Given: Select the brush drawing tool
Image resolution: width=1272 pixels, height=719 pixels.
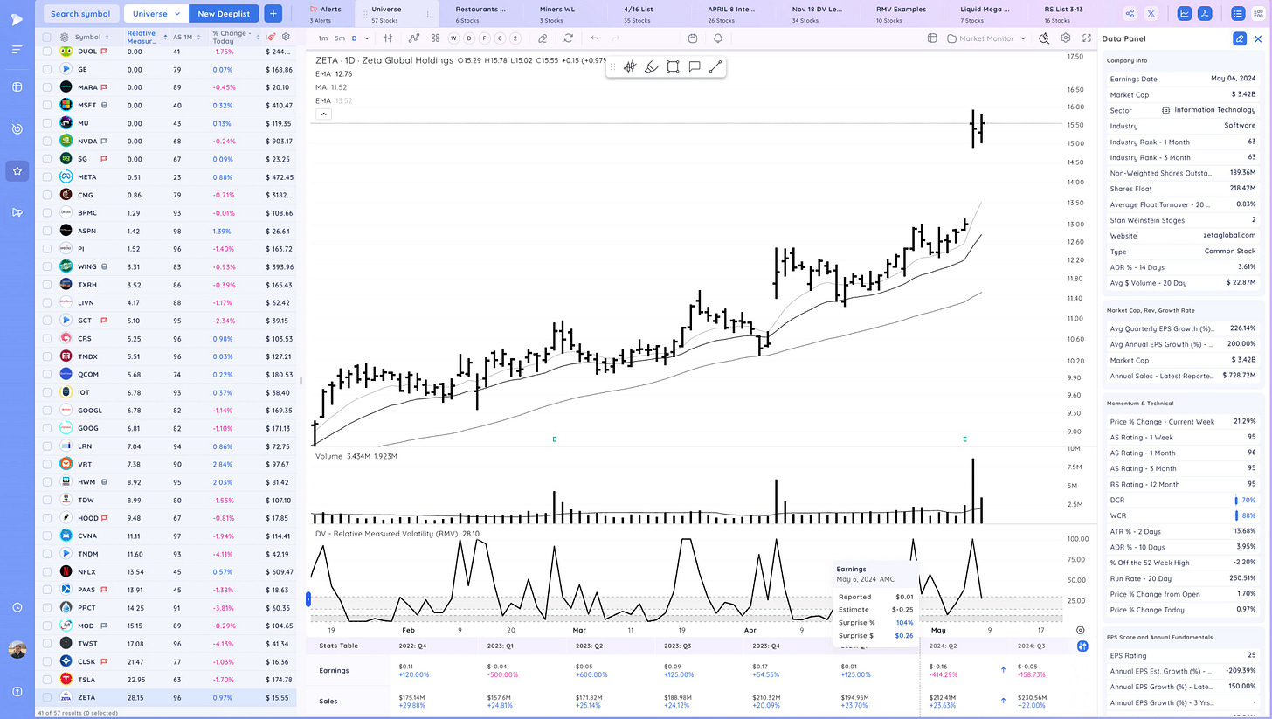Looking at the screenshot, I should (651, 66).
